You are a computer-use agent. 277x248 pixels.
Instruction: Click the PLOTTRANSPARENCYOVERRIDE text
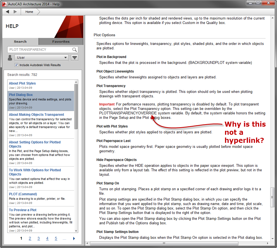pyautogui.click(x=128, y=113)
